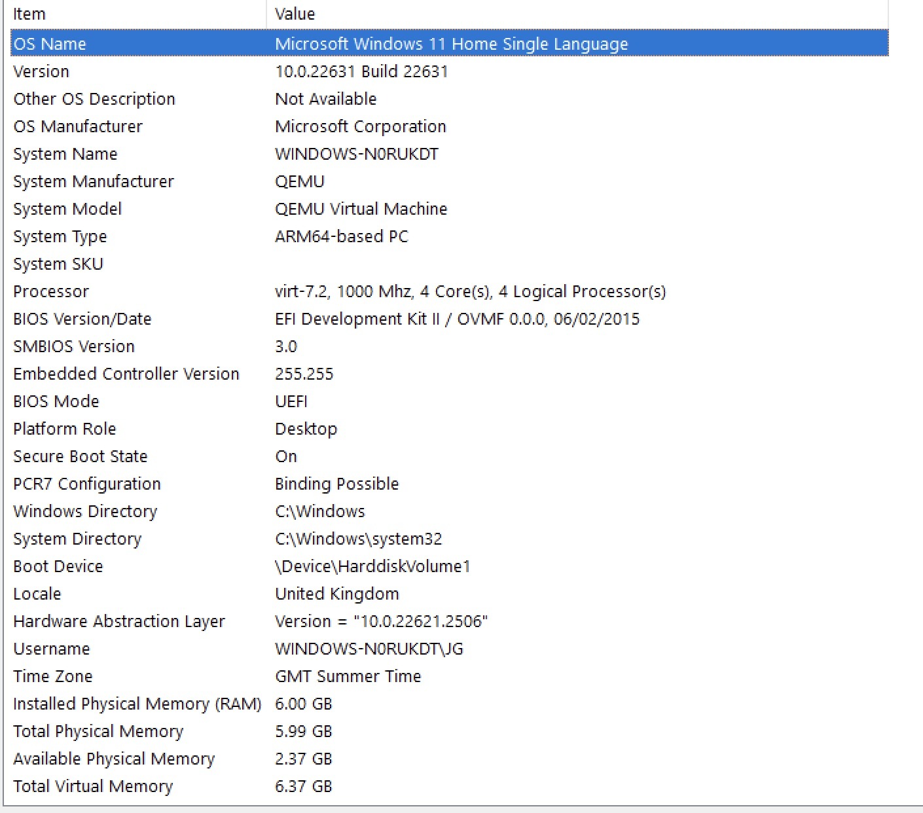Click the GMT Summer Time value

click(348, 676)
